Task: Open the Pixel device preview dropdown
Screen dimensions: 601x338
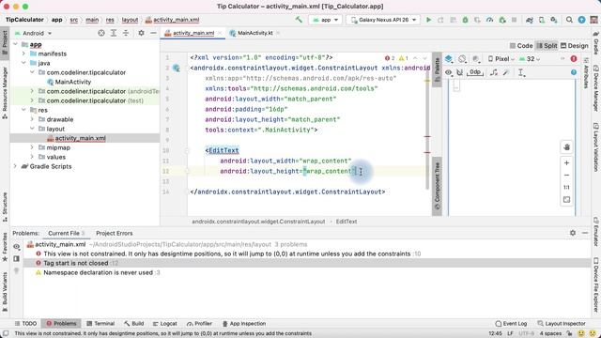Action: coord(501,58)
